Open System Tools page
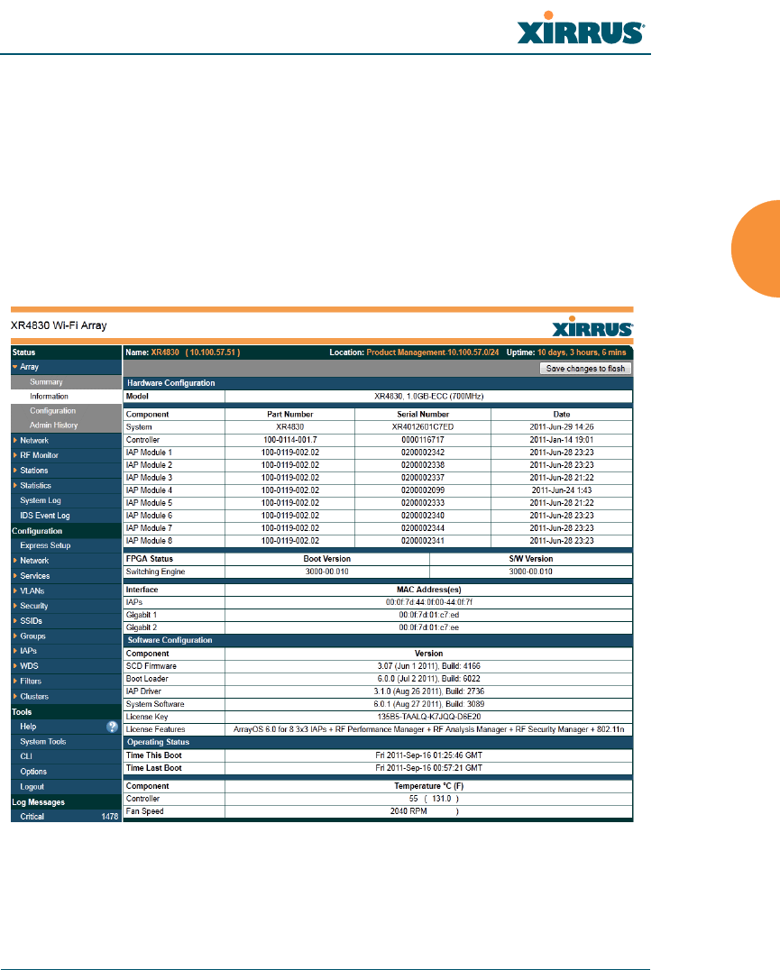Image resolution: width=780 pixels, height=970 pixels. (42, 741)
